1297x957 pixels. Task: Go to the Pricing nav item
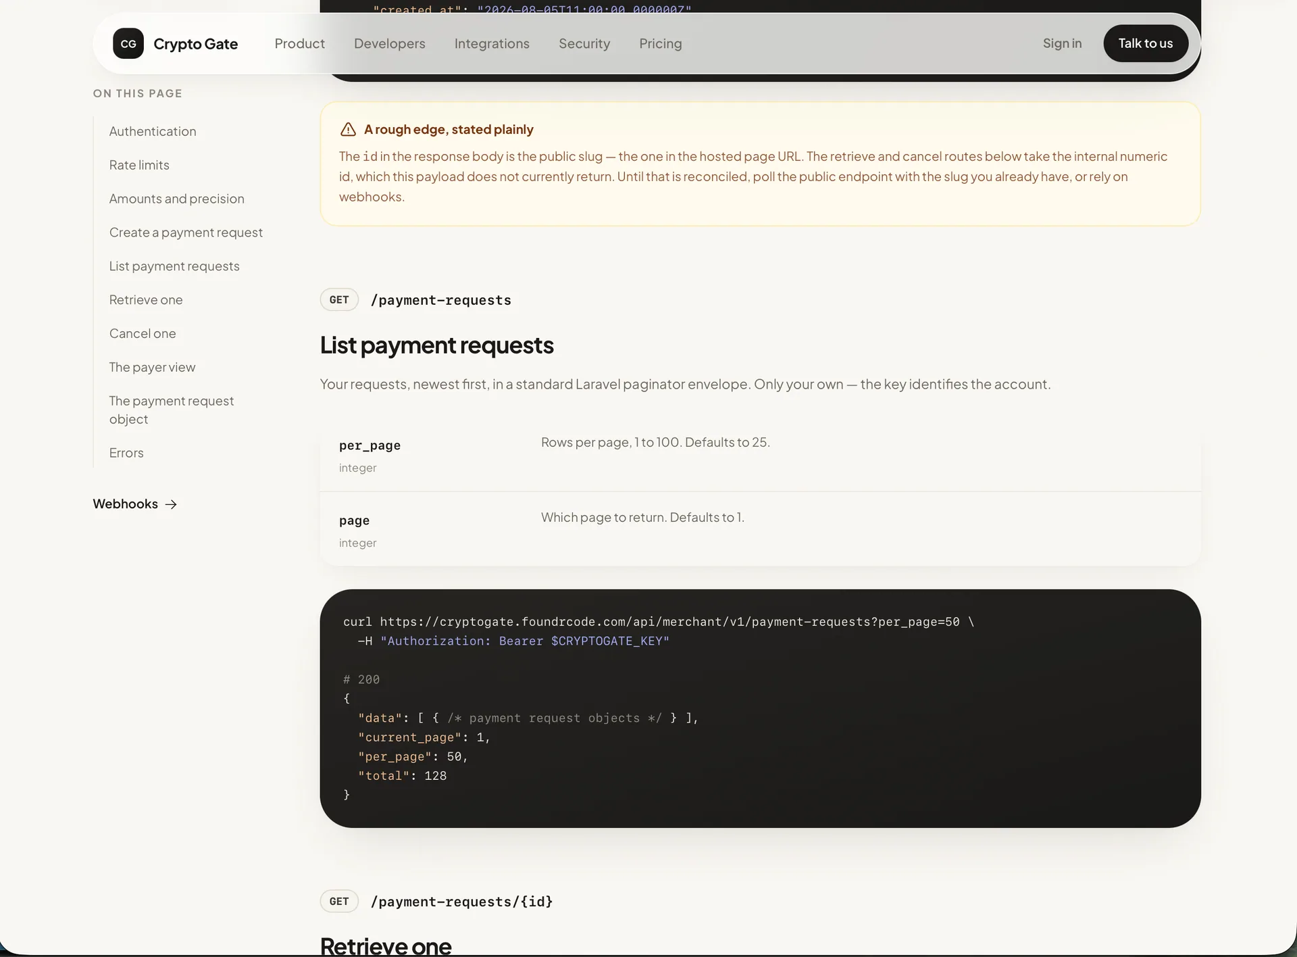pos(661,43)
